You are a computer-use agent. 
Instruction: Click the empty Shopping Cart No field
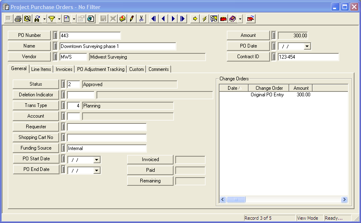tap(107, 138)
